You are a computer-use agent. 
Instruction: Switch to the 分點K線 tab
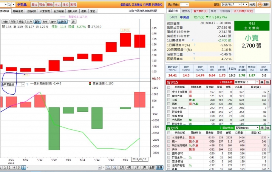(x=32, y=11)
